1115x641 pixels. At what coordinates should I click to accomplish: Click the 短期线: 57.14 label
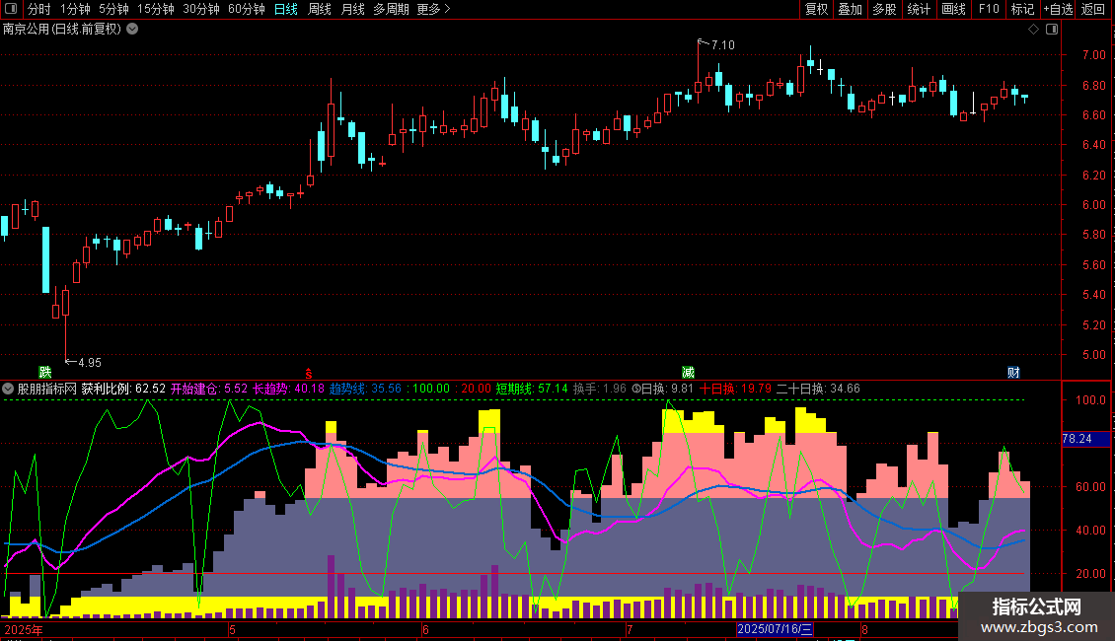pyautogui.click(x=532, y=389)
